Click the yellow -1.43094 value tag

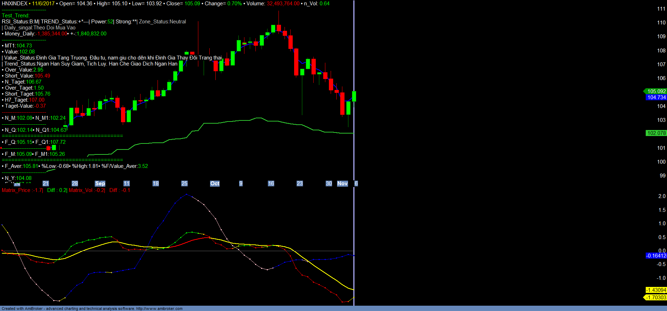pos(656,290)
